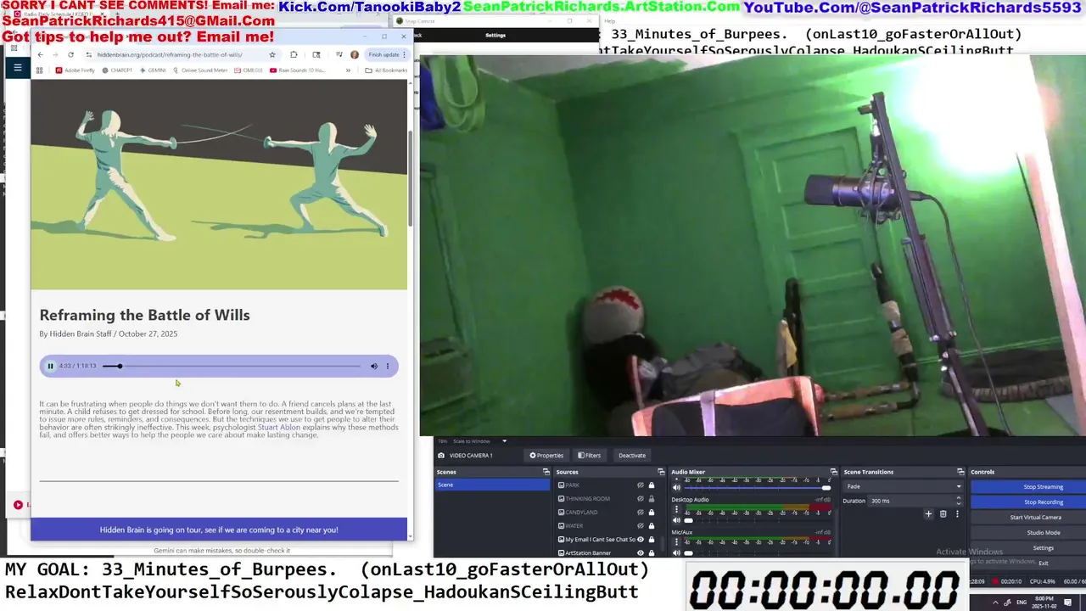The image size is (1086, 611).
Task: Click Start Virtual Camera button
Action: (1035, 518)
